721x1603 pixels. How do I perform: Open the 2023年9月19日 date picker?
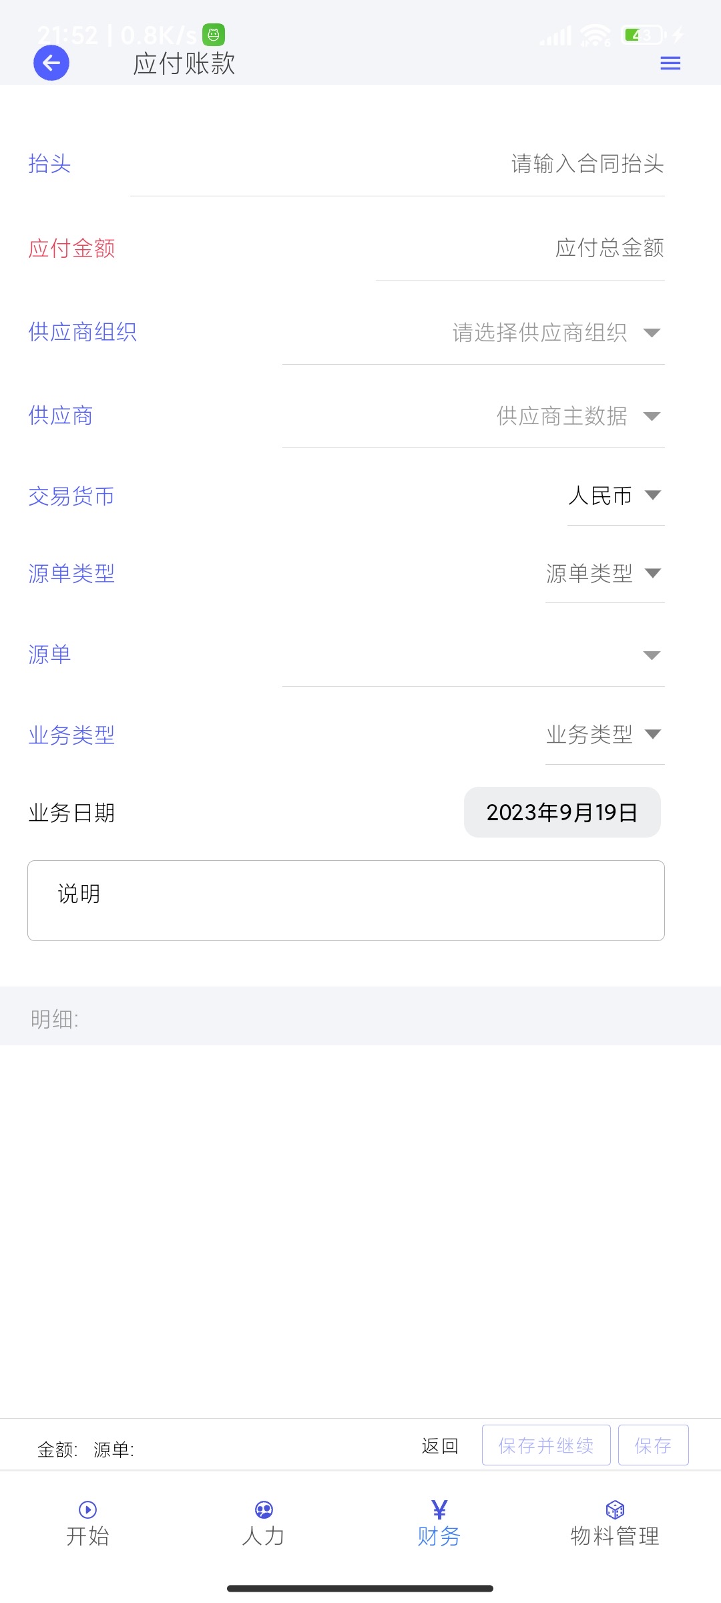[562, 812]
